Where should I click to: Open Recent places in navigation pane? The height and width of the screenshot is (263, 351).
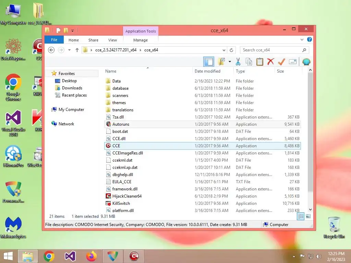(x=74, y=95)
